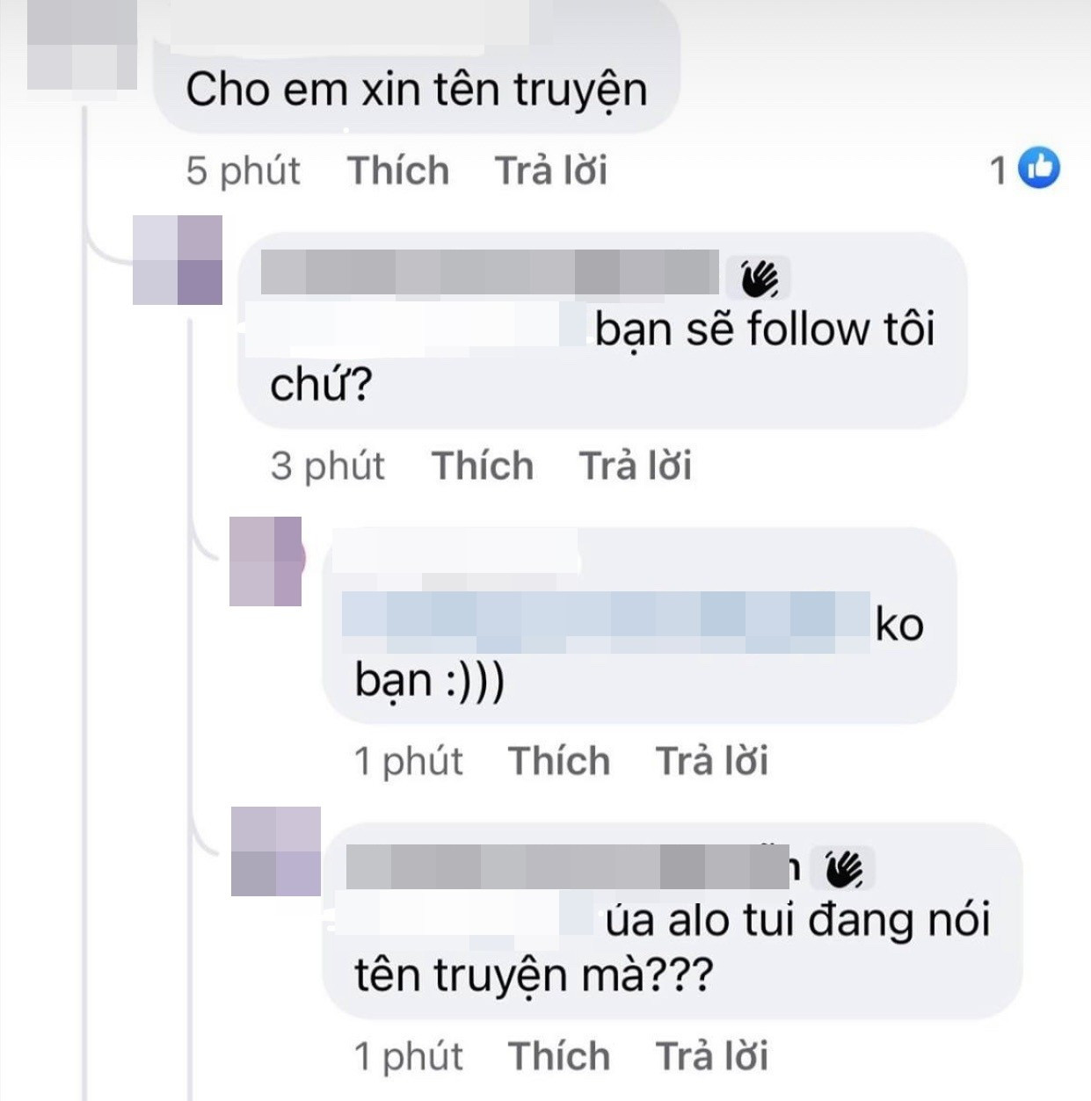Click Trả lời under the 'ko bạn :)))' reply
The width and height of the screenshot is (1091, 1101).
pos(712,761)
